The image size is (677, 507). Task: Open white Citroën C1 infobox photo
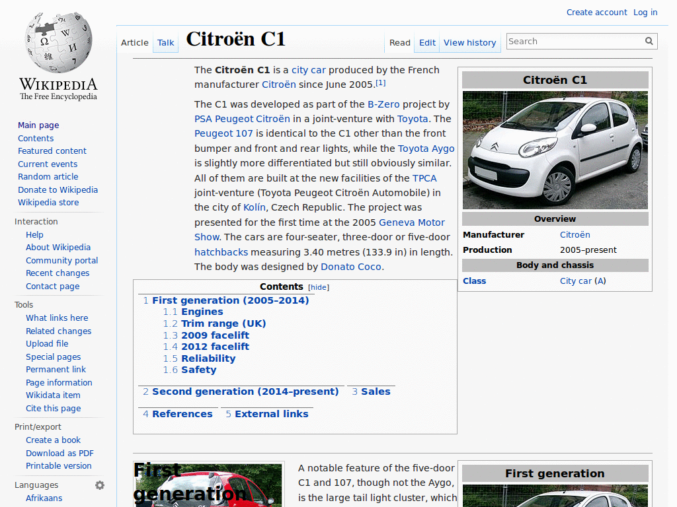tap(555, 150)
